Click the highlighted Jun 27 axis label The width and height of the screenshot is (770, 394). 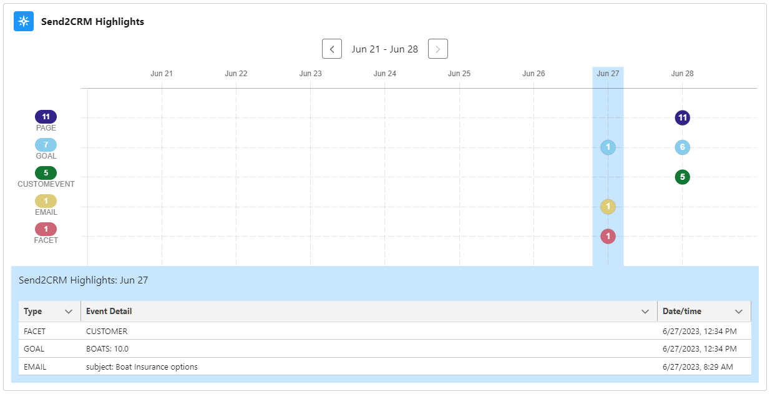(608, 74)
